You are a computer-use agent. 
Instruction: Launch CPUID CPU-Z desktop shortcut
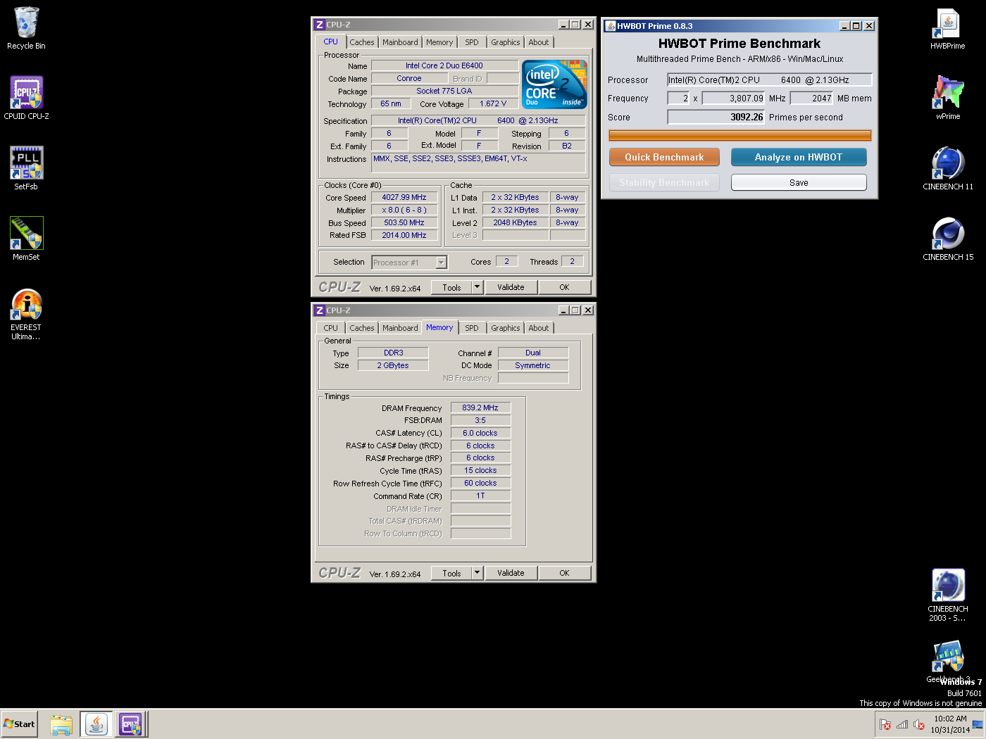pyautogui.click(x=26, y=99)
